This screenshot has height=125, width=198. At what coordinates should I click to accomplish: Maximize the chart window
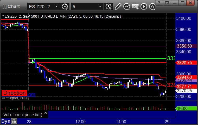(x=182, y=3)
